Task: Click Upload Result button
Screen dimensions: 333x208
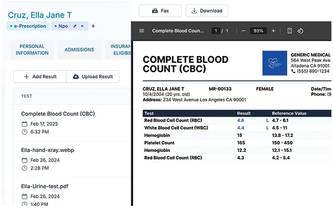Action: (x=93, y=77)
